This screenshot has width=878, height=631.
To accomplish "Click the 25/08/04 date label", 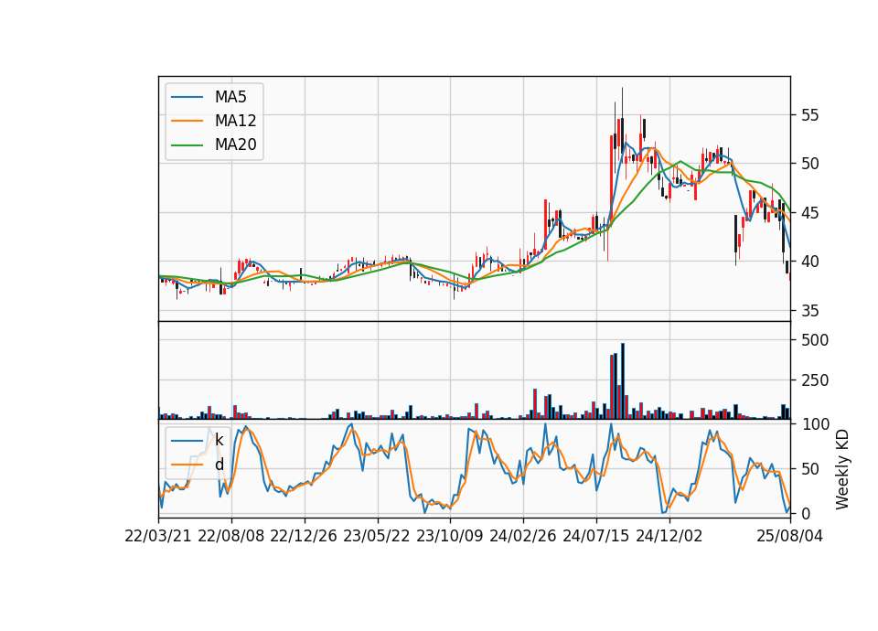I will click(790, 536).
